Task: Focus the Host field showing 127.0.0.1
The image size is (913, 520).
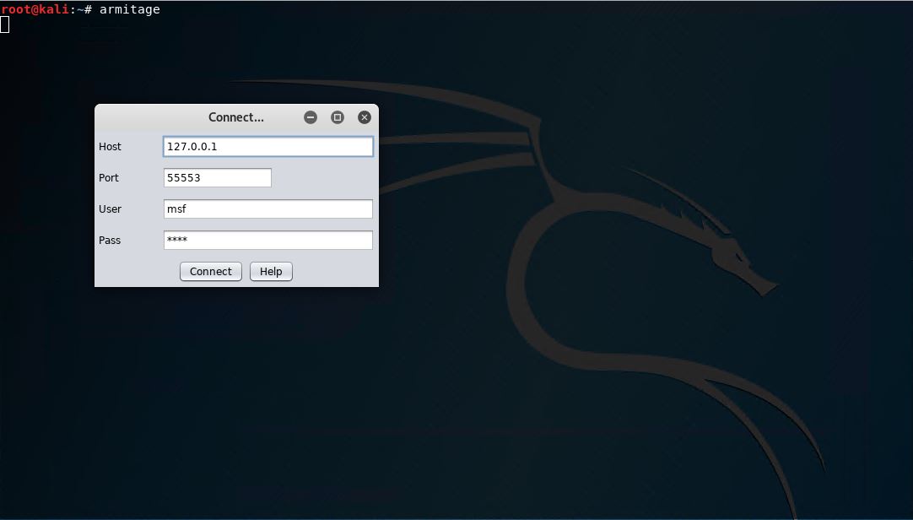Action: point(267,147)
